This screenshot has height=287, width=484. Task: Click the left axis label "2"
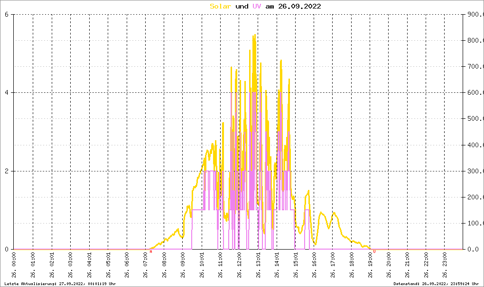[x=7, y=171]
